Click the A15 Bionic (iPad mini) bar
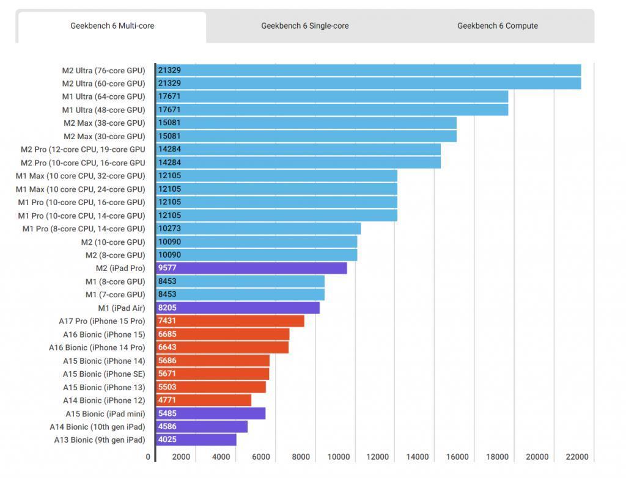The image size is (626, 478). click(210, 413)
